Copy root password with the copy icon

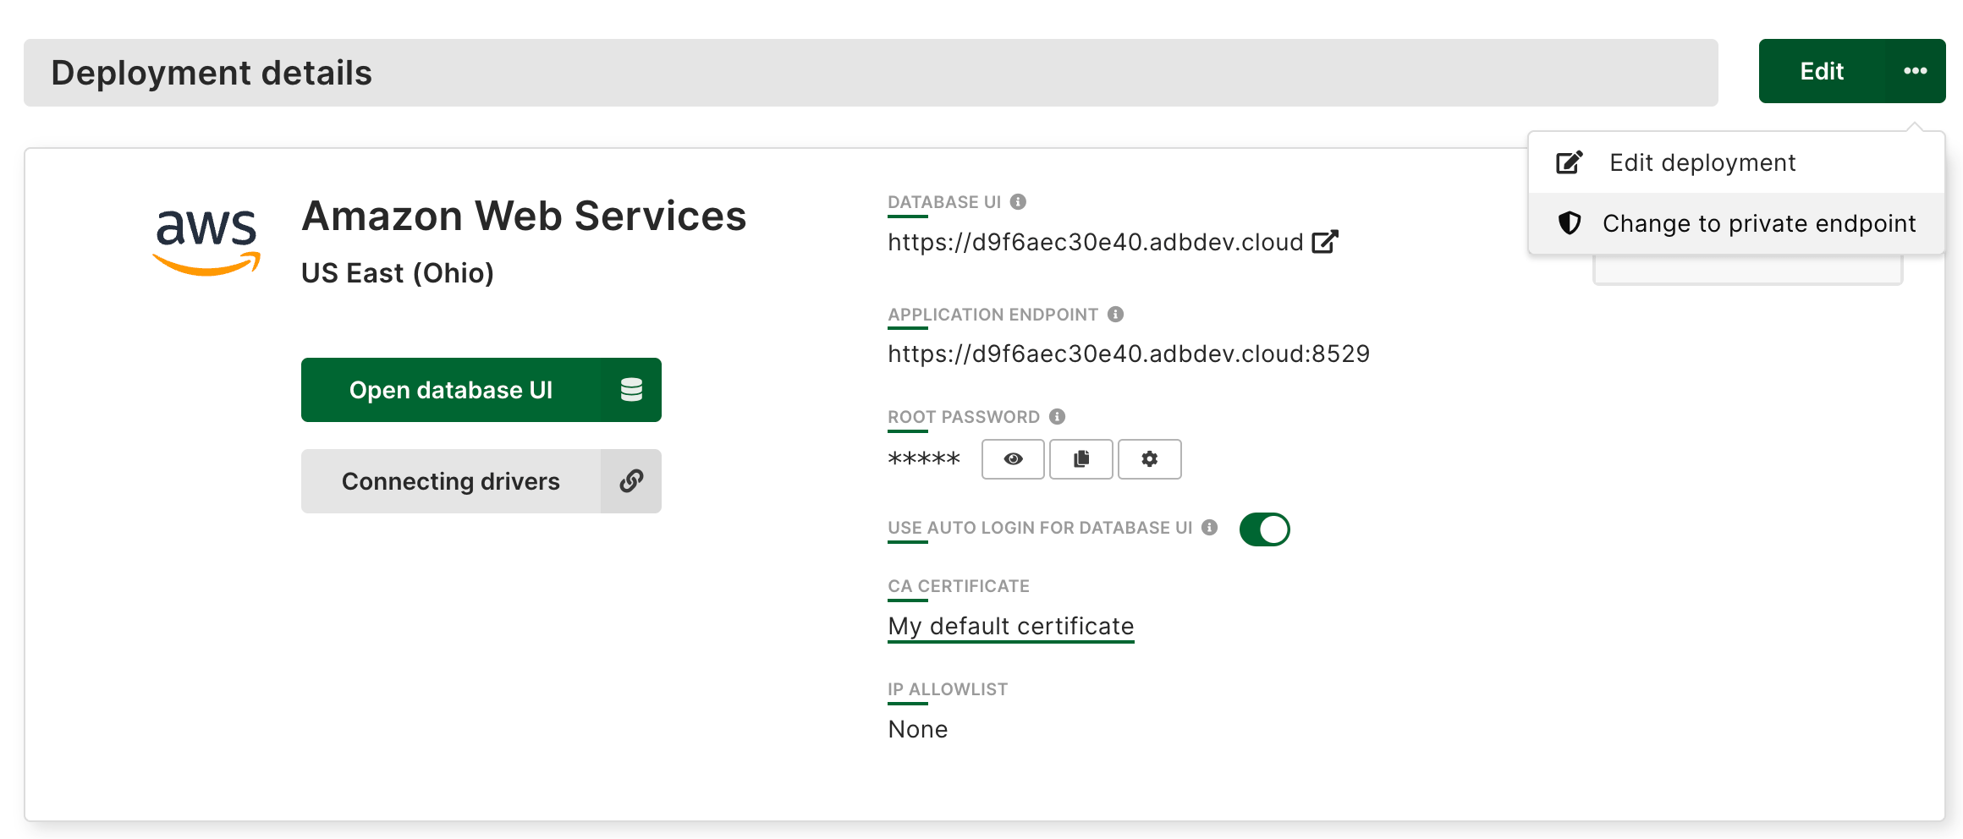point(1081,459)
